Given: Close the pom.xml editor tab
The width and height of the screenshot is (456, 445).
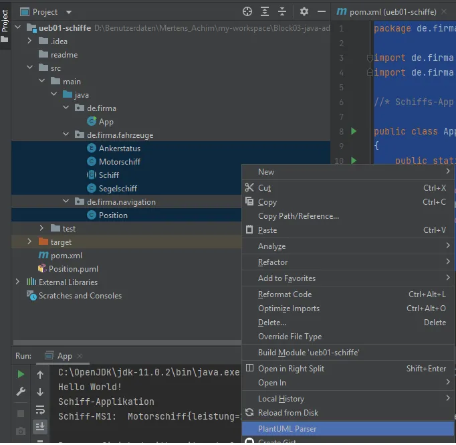Looking at the screenshot, I should (444, 11).
